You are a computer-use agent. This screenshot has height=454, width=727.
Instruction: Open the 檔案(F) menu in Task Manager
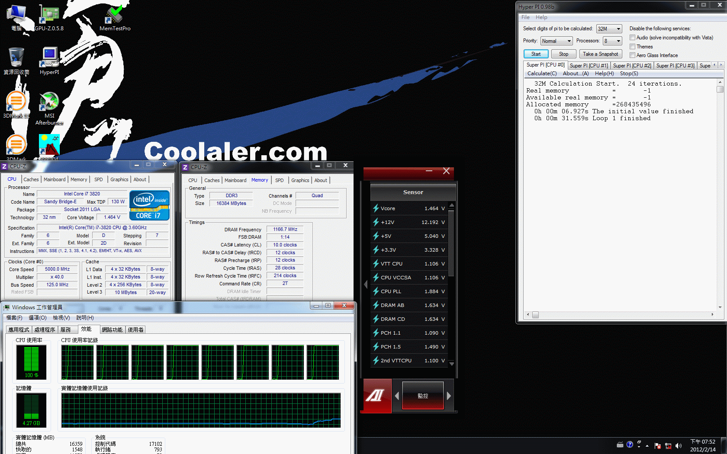click(14, 317)
